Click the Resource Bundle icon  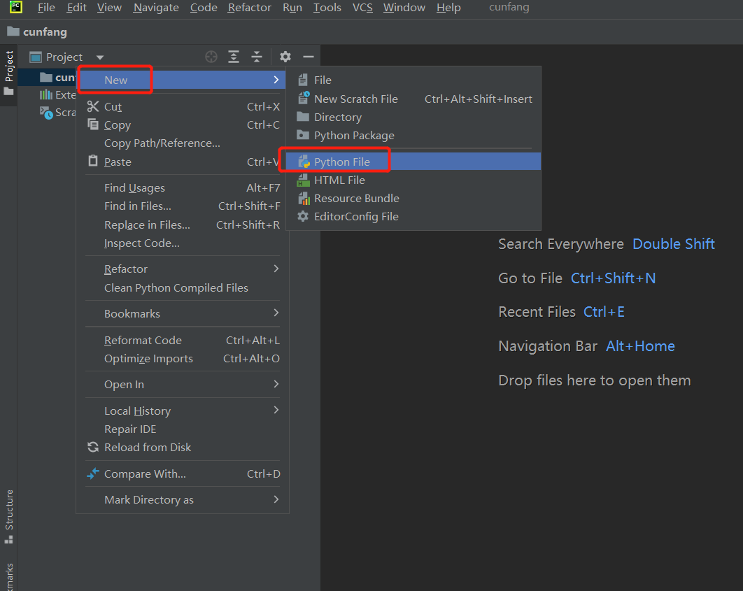pyautogui.click(x=304, y=199)
